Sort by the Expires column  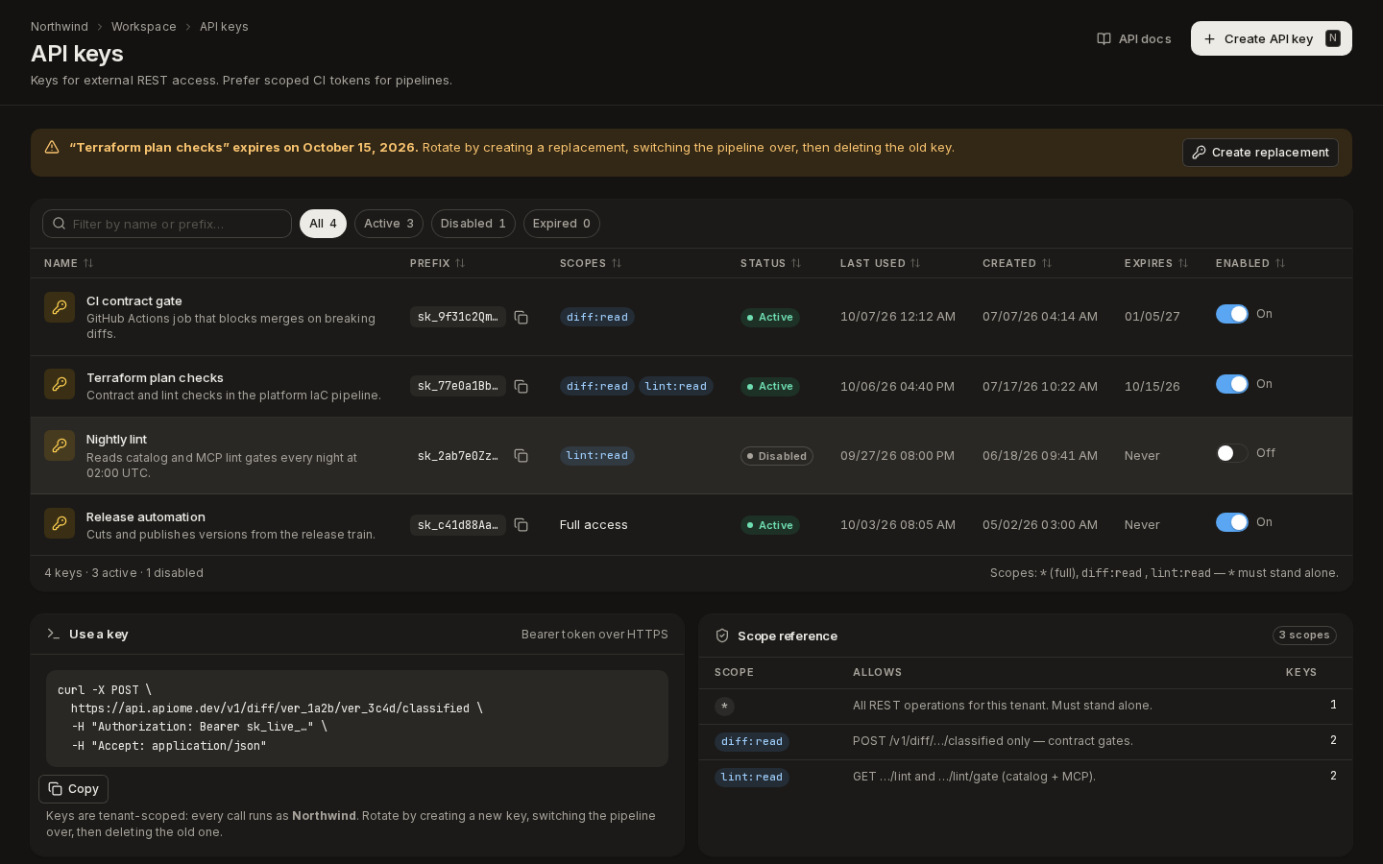pos(1156,263)
